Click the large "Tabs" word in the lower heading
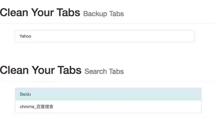The image size is (215, 134). pos(70,70)
